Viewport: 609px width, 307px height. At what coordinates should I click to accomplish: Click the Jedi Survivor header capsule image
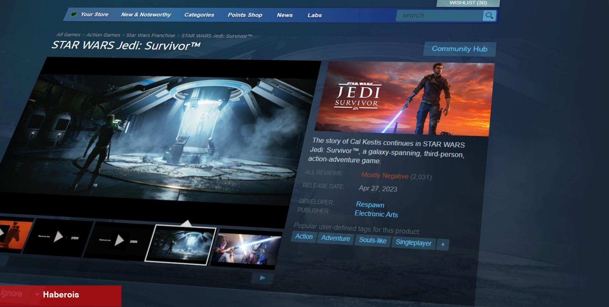(405, 99)
